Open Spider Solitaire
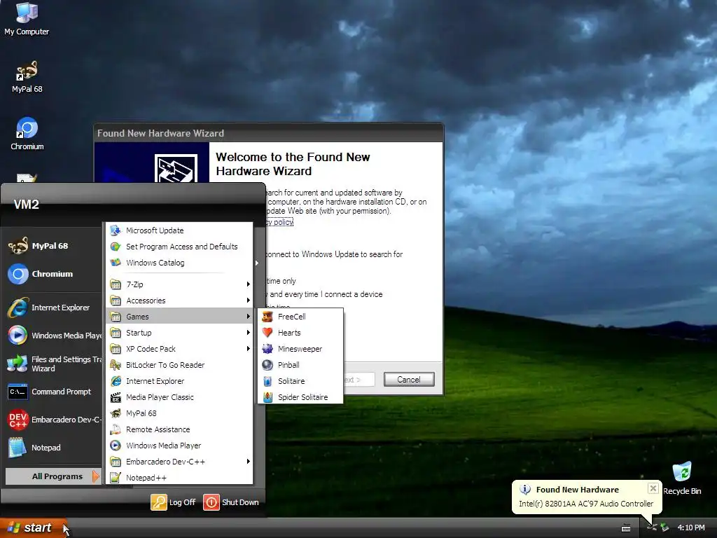Screen dimensions: 717x538 coord(300,397)
